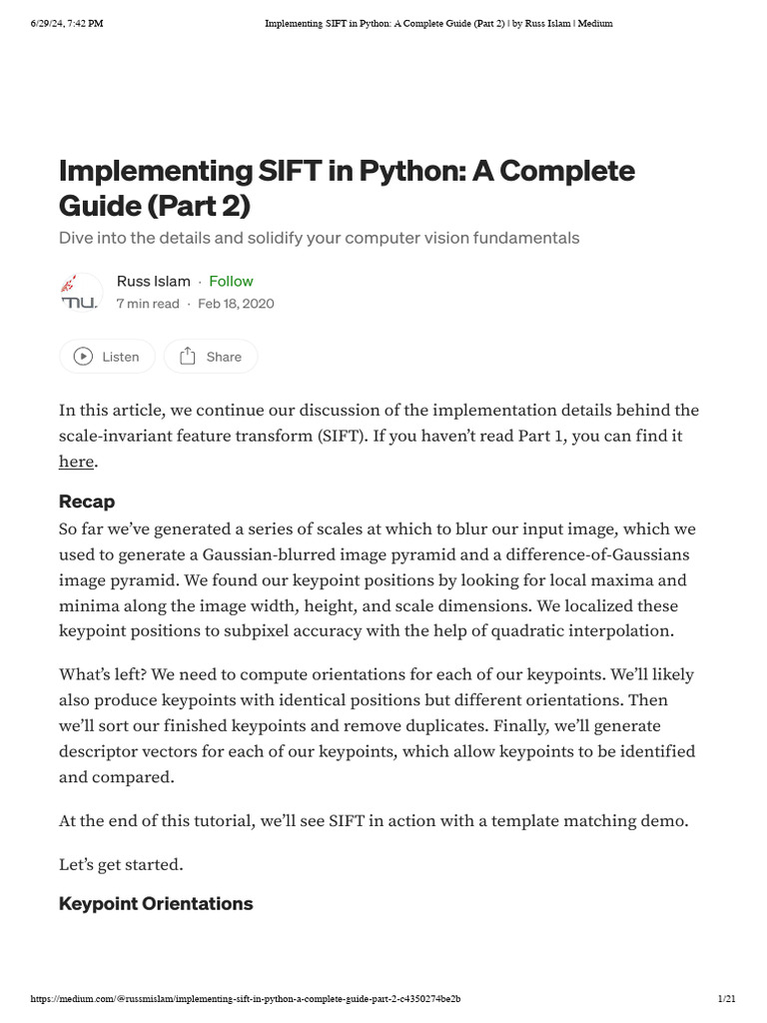Click the print timestamp '6/29/24, 7:42 PM'
The height and width of the screenshot is (1023, 767).
point(67,23)
